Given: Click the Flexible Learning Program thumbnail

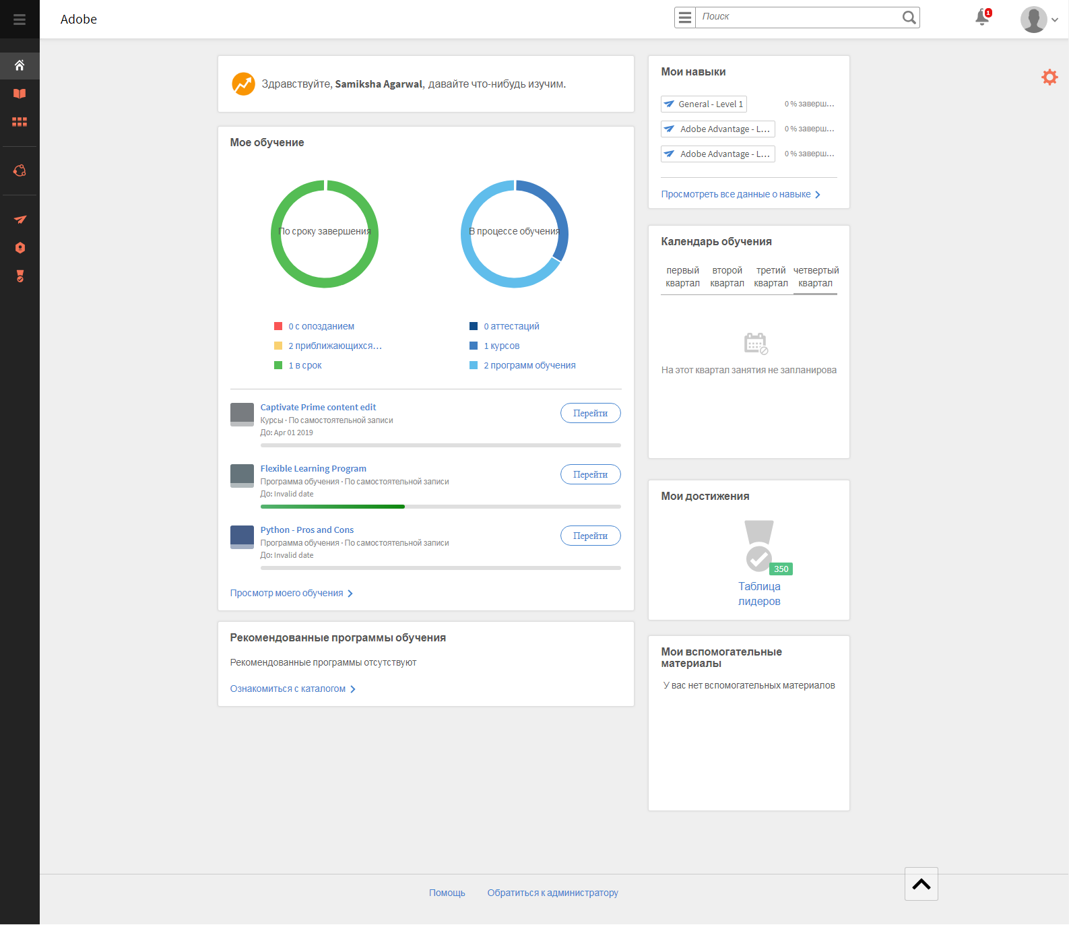Looking at the screenshot, I should pos(242,476).
